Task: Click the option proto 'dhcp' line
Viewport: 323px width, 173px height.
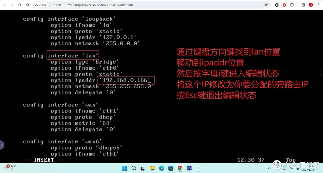Action: click(83, 117)
